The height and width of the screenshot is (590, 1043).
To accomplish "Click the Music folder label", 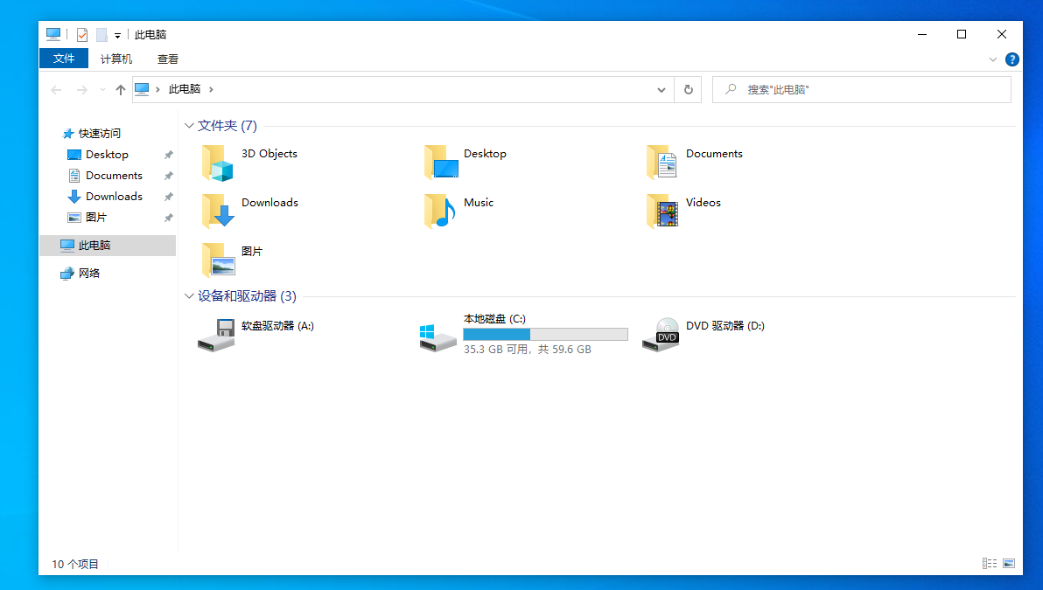I will click(x=479, y=203).
